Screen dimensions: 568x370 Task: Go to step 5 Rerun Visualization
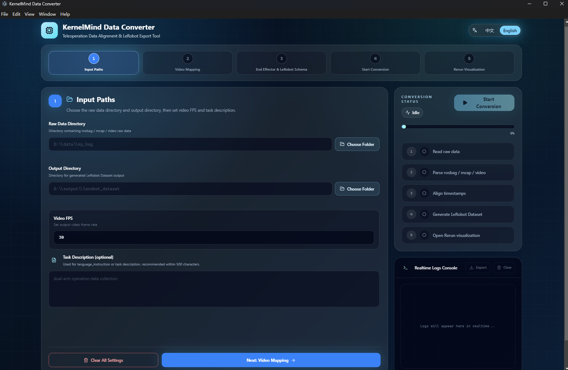tap(469, 63)
